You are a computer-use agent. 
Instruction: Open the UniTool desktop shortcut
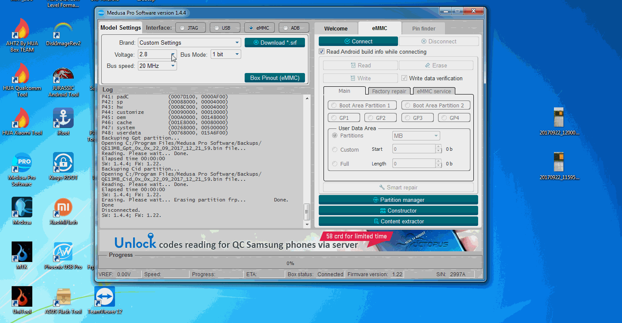coord(22,300)
